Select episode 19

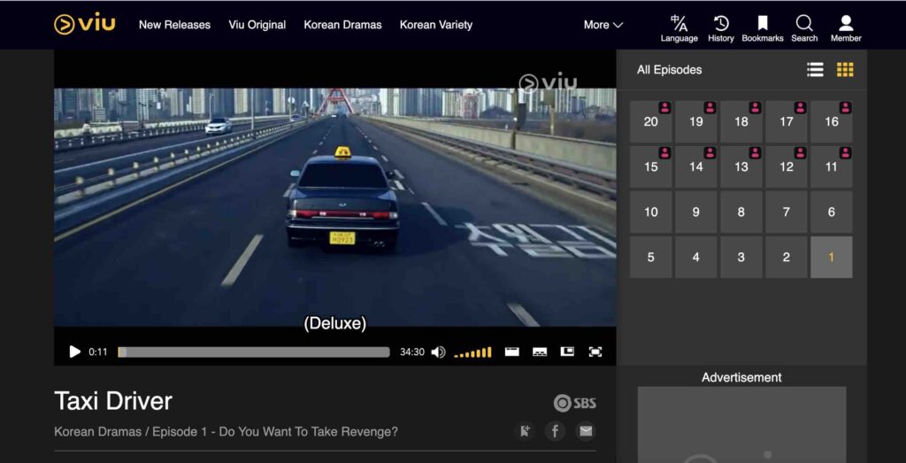[x=695, y=122]
